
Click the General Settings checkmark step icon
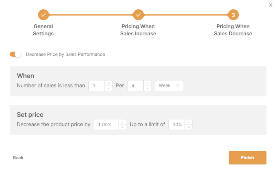pos(43,15)
